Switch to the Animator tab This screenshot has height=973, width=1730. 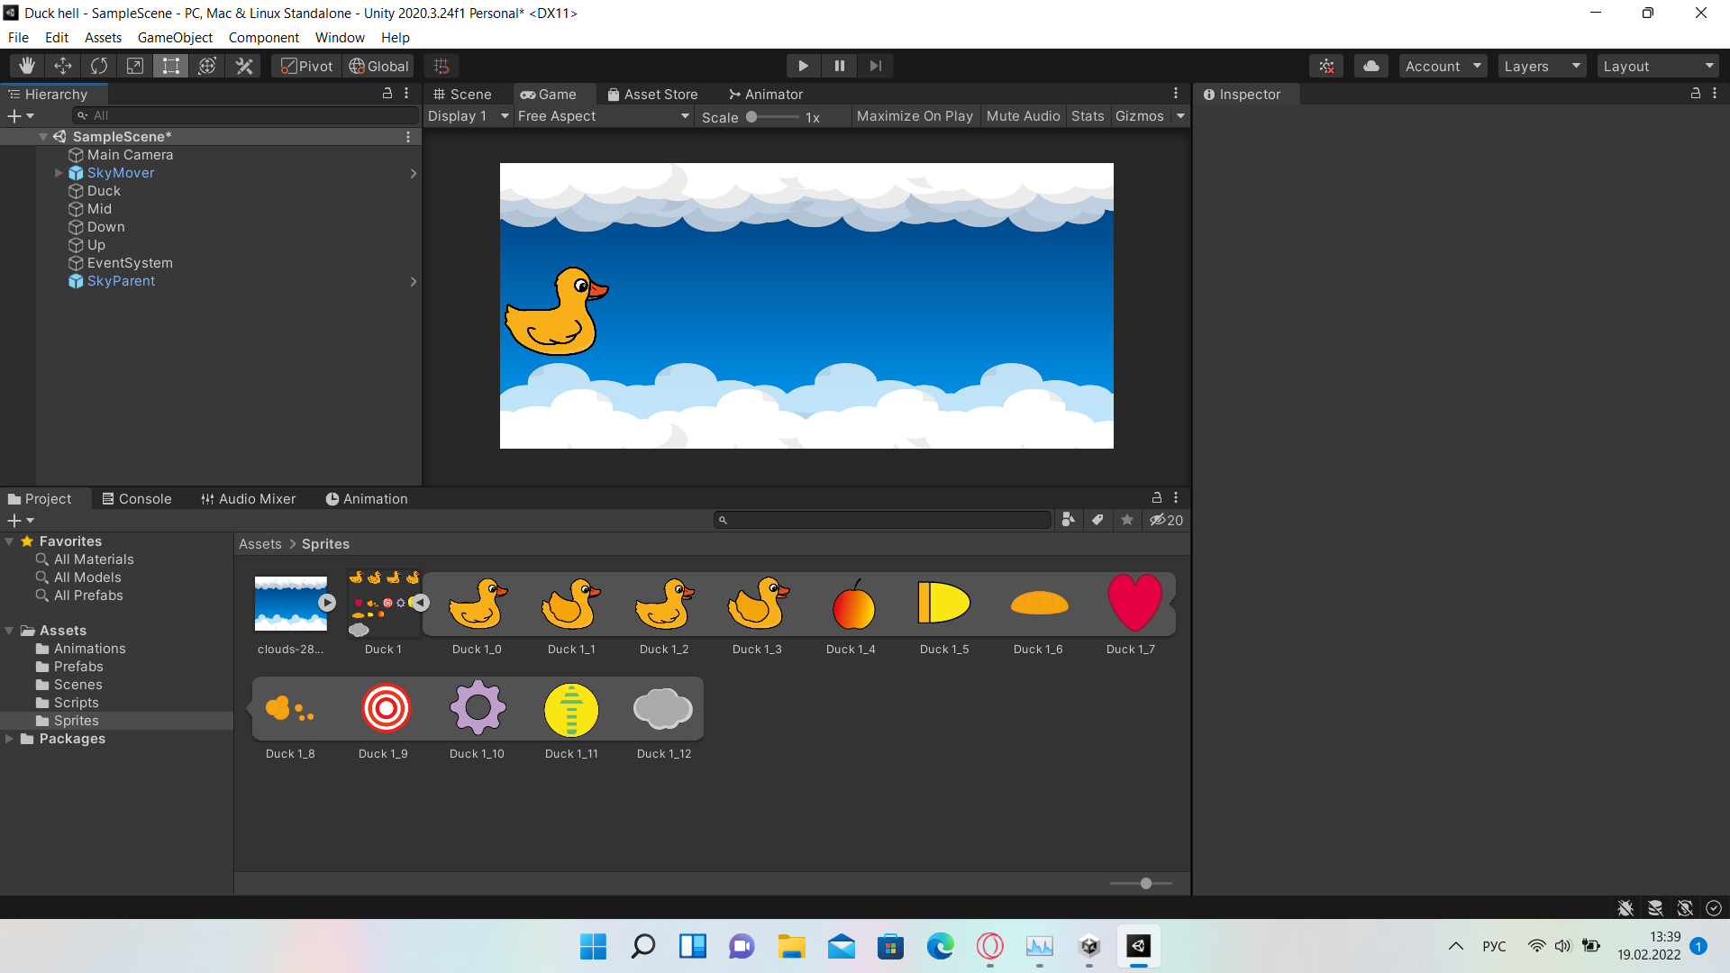pos(766,94)
